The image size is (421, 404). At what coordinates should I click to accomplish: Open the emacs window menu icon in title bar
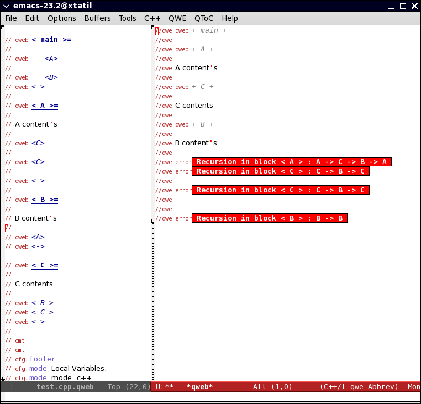click(x=7, y=6)
